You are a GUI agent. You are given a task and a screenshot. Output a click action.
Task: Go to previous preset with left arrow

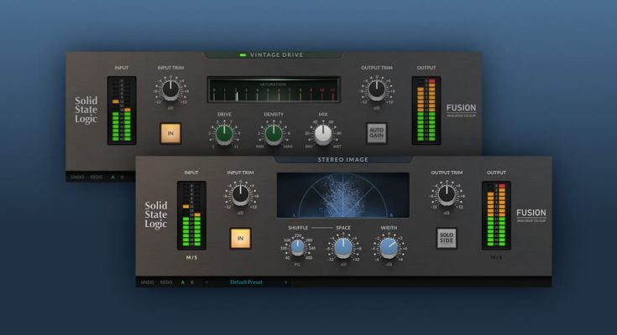pos(207,282)
